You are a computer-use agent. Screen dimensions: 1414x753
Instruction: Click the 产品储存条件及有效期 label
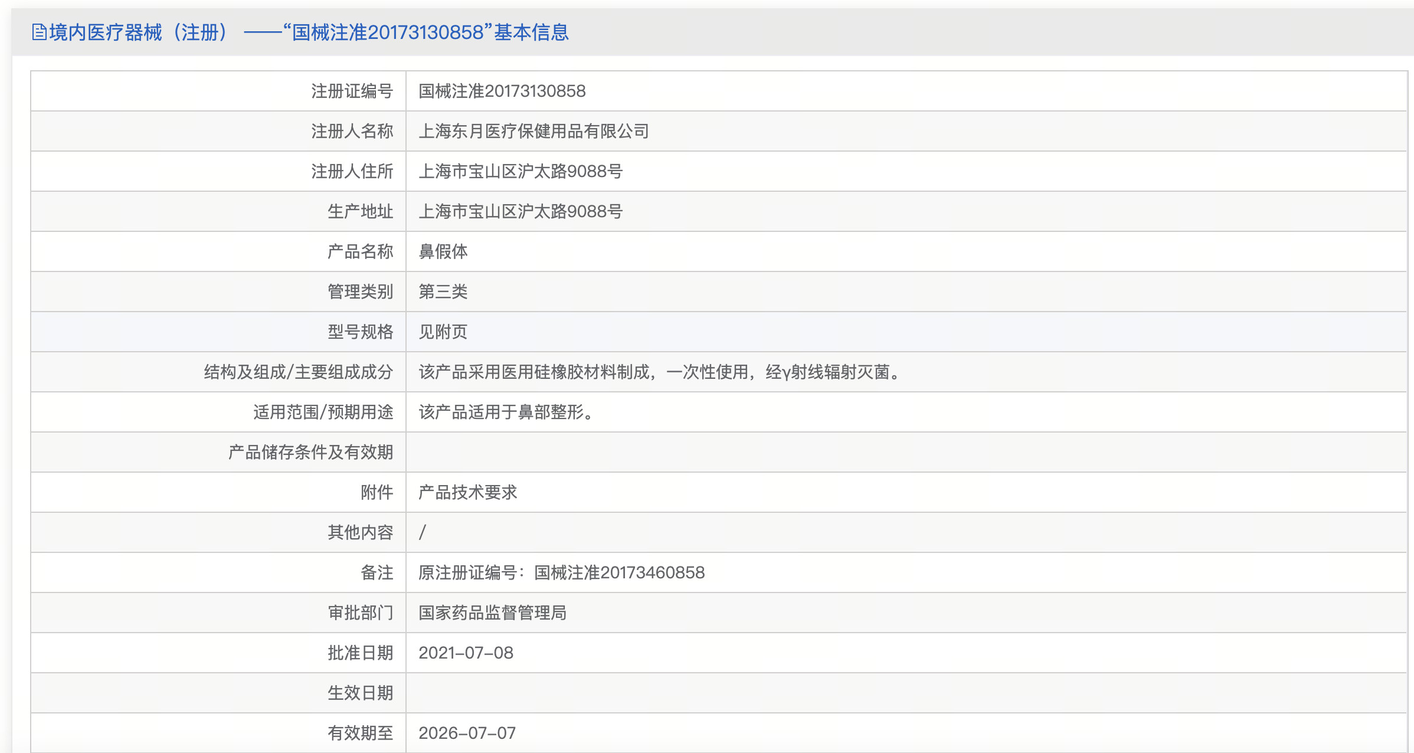click(311, 452)
